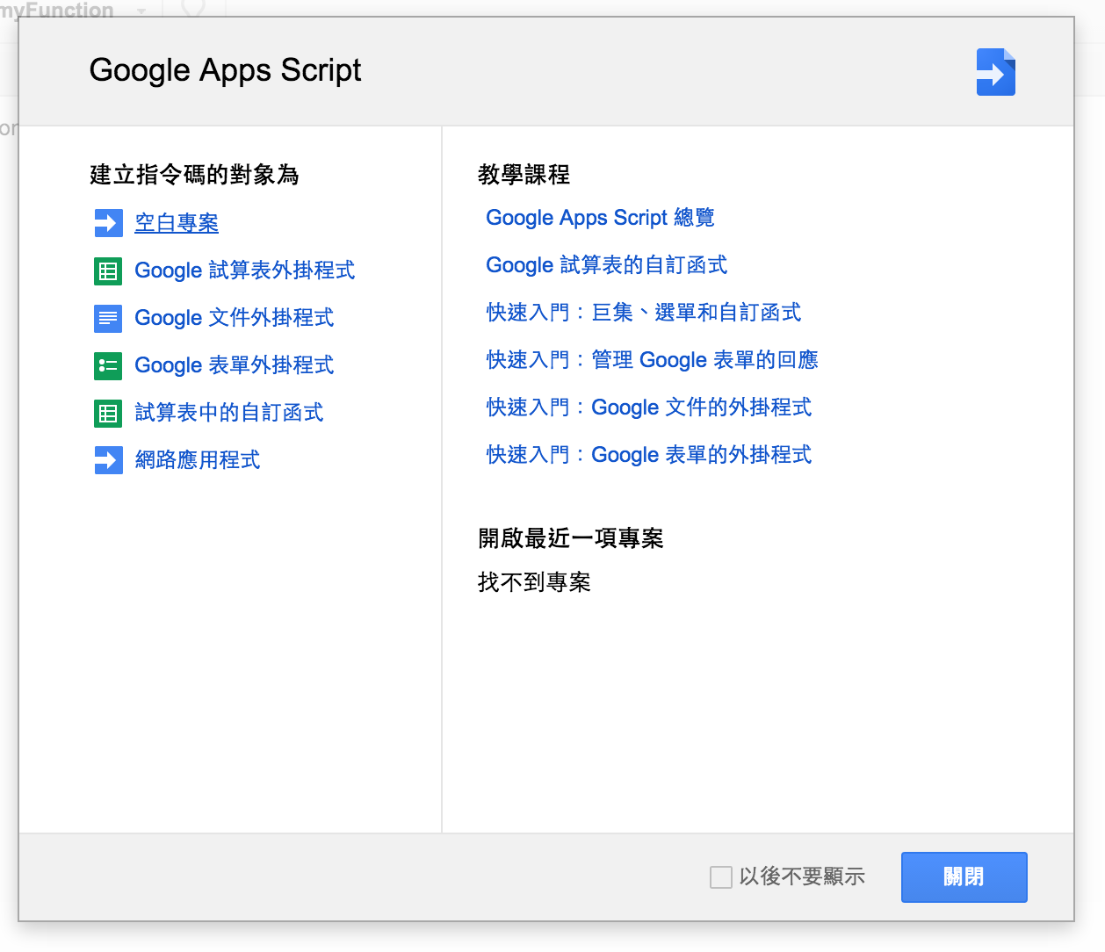Click the blue arrow icon beside 空白專案

point(108,223)
